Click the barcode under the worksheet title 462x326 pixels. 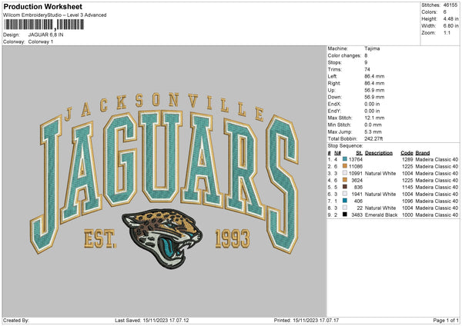(x=44, y=25)
